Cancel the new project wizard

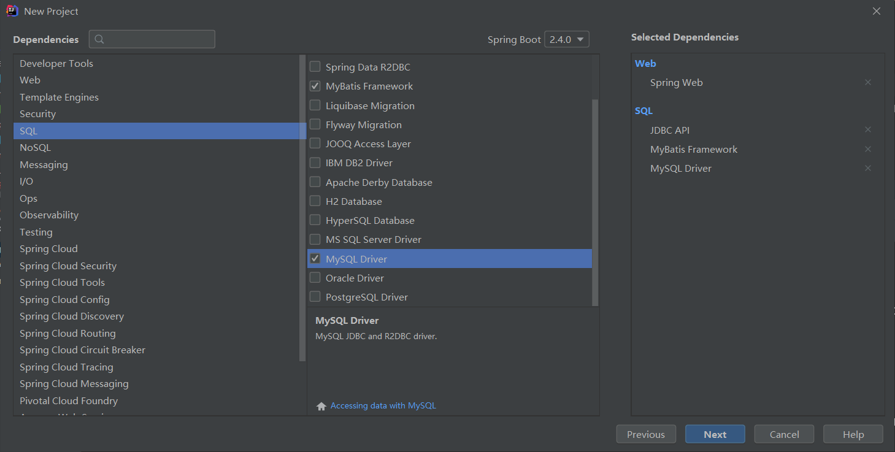click(785, 434)
